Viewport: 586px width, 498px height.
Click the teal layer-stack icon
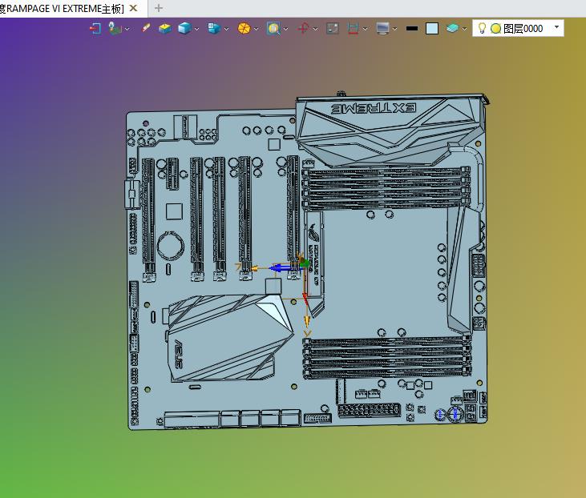pos(452,28)
